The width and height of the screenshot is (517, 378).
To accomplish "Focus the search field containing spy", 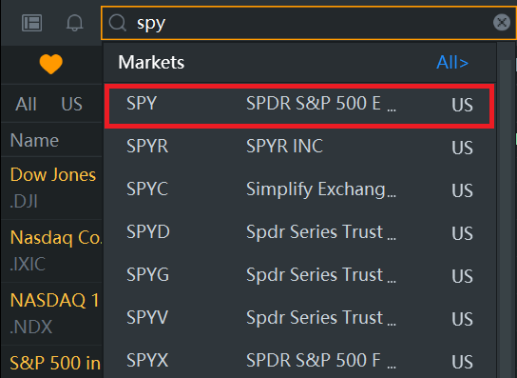I will pyautogui.click(x=308, y=23).
